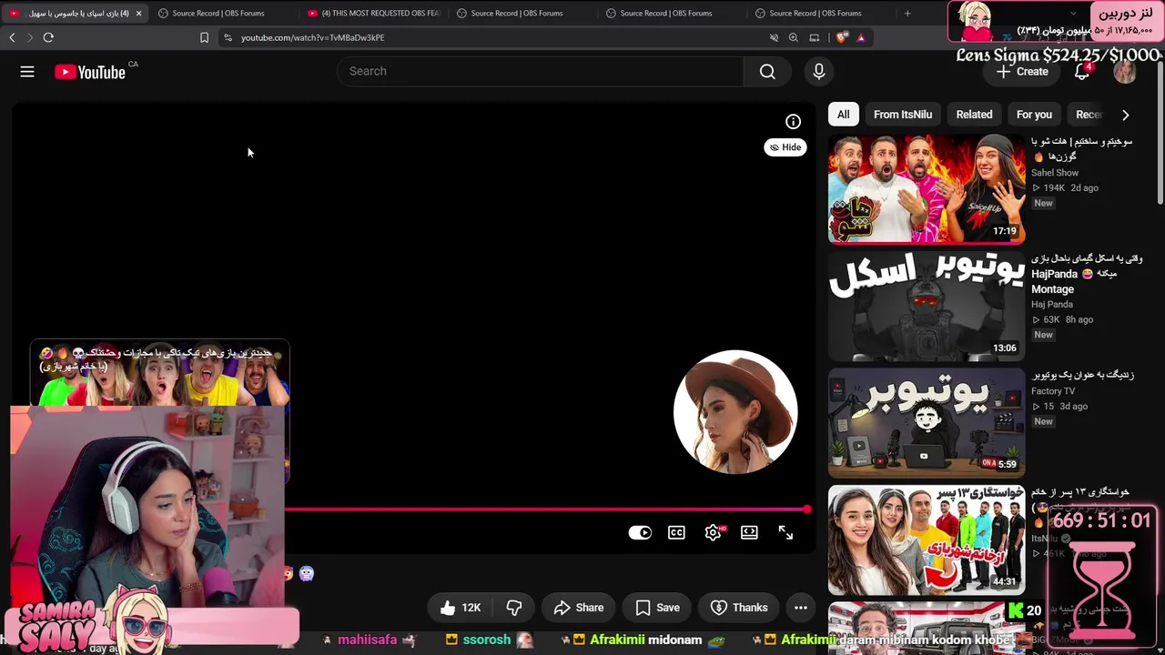
Task: Toggle the autoplay switch
Action: coord(640,533)
